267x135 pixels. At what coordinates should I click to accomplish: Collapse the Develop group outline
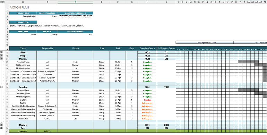point(1,87)
